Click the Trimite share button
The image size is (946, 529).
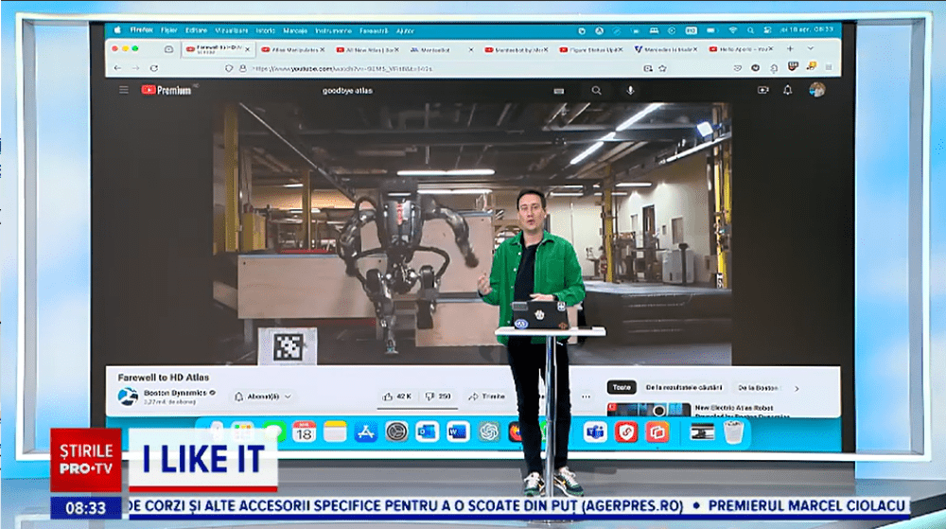click(x=486, y=397)
